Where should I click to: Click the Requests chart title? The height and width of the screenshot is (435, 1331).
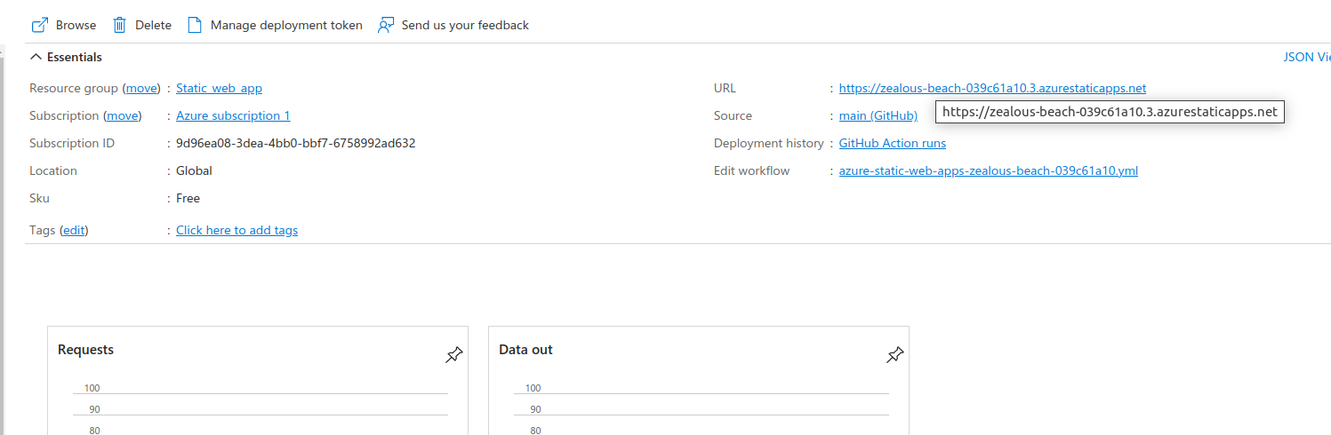[x=85, y=350]
